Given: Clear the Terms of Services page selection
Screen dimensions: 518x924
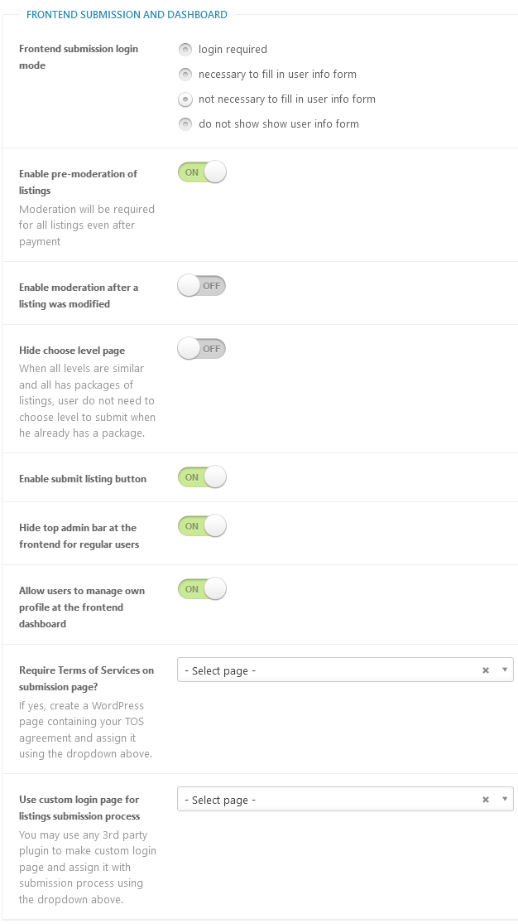Looking at the screenshot, I should coord(486,670).
